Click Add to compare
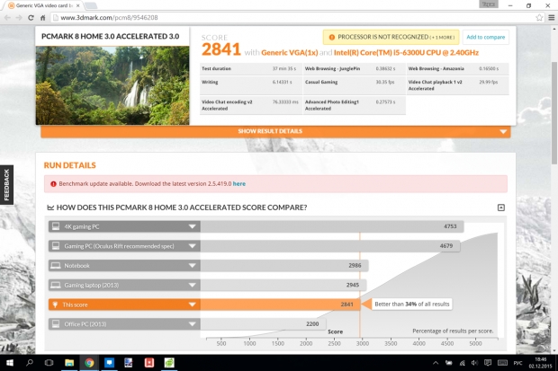 (x=485, y=37)
